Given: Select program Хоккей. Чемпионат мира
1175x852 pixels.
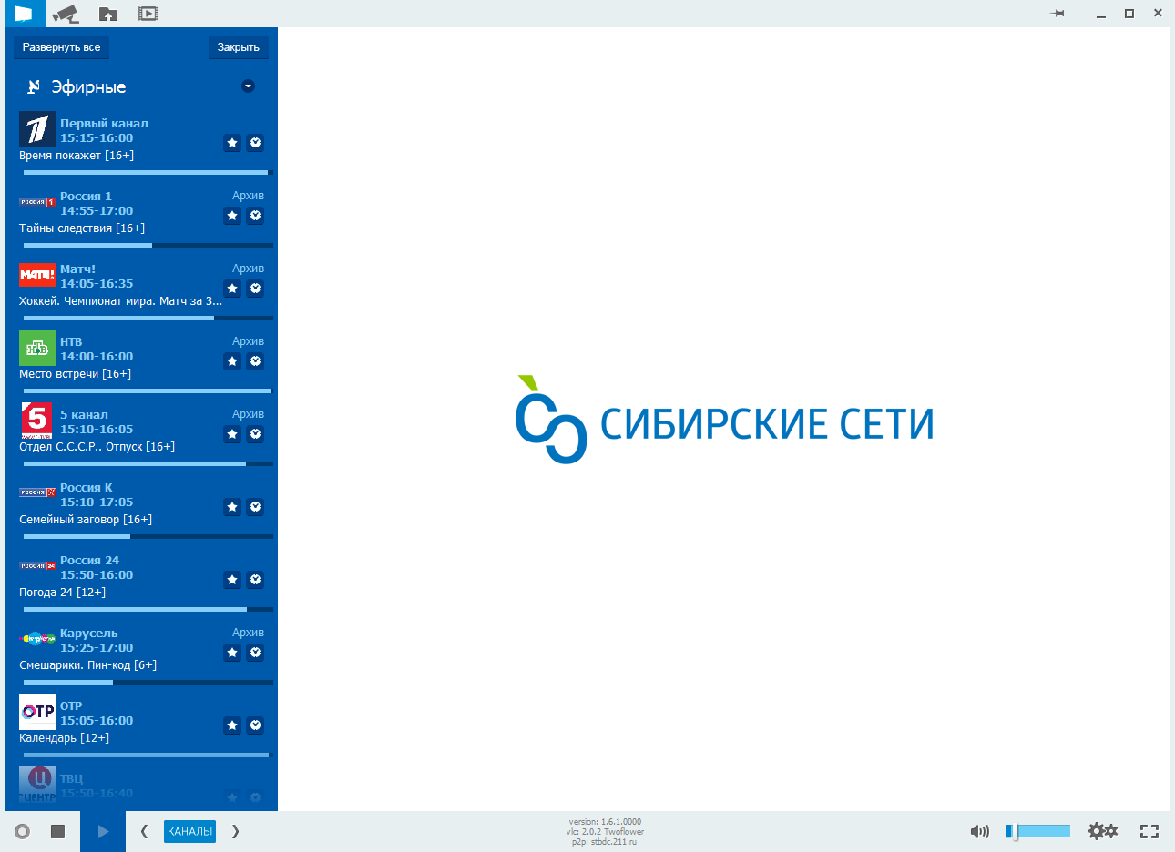Looking at the screenshot, I should coord(120,301).
